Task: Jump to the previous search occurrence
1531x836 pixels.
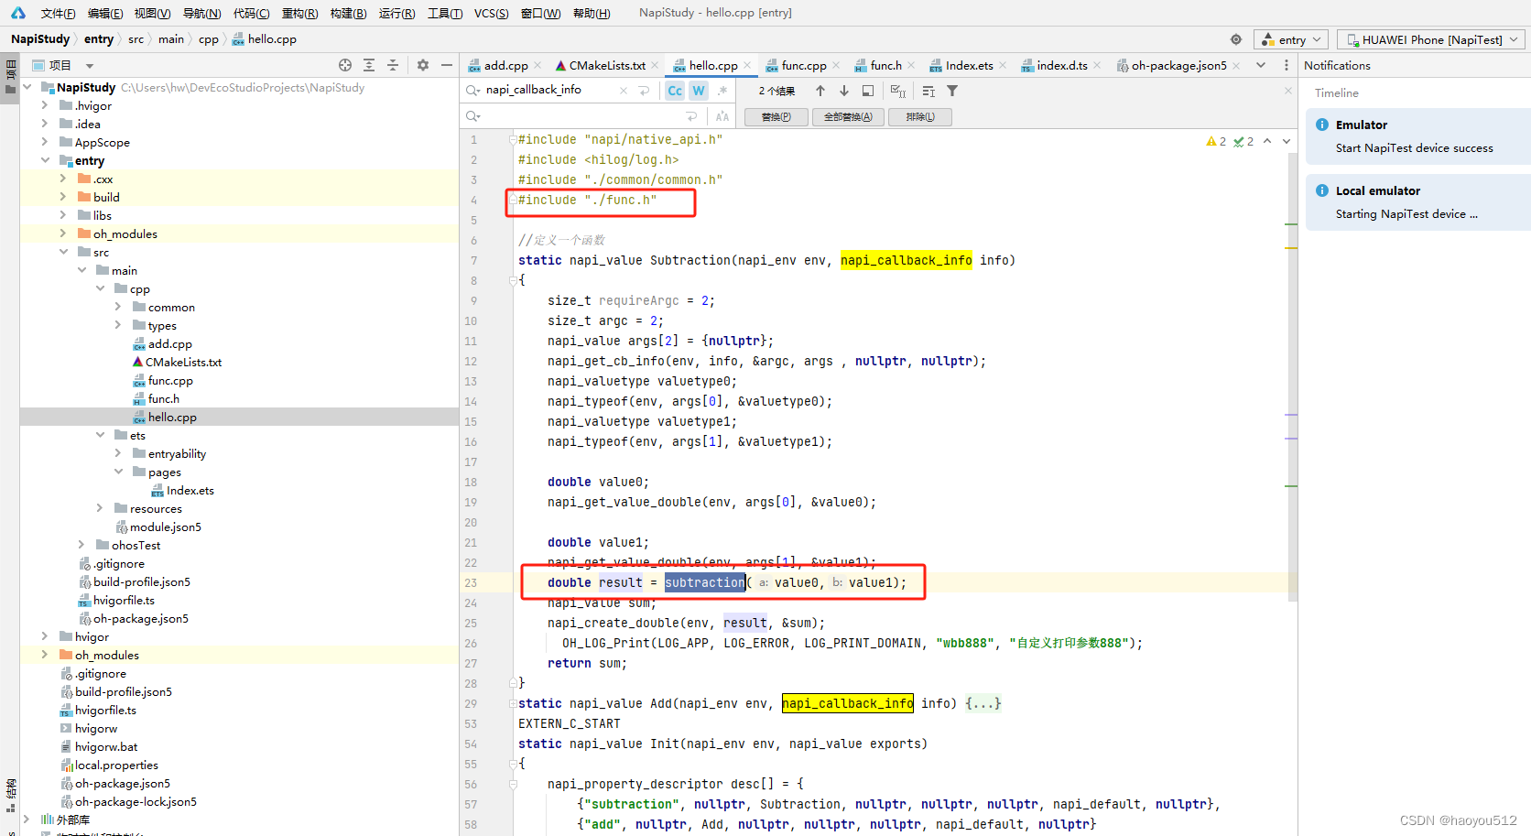Action: pos(820,91)
